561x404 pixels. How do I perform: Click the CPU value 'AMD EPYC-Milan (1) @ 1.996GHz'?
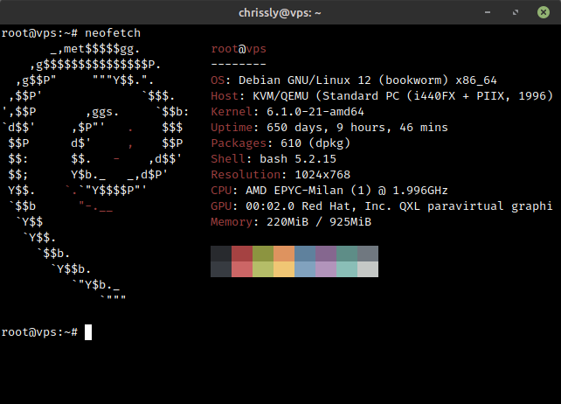tap(347, 191)
